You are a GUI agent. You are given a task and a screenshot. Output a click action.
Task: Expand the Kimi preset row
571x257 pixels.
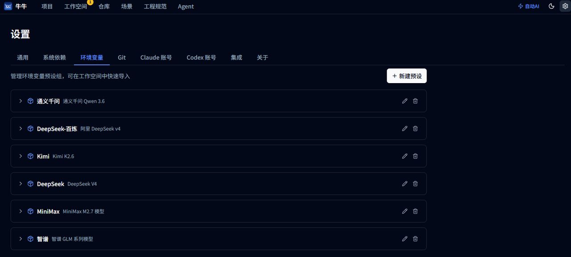(x=21, y=156)
